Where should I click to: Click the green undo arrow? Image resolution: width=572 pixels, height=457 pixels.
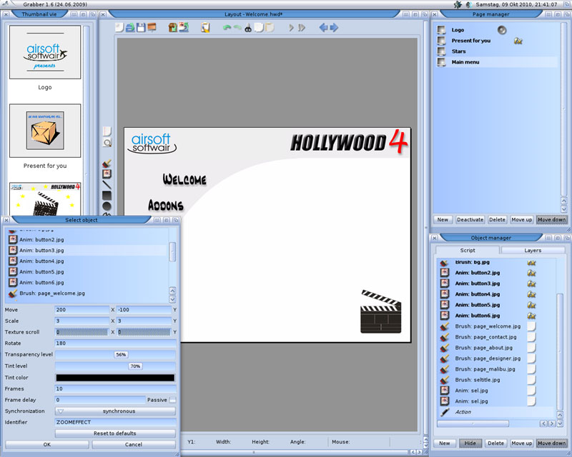click(x=227, y=27)
